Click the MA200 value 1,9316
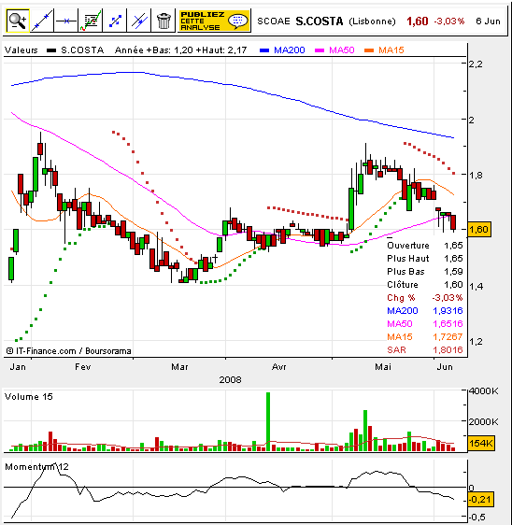The height and width of the screenshot is (525, 512). 448,311
